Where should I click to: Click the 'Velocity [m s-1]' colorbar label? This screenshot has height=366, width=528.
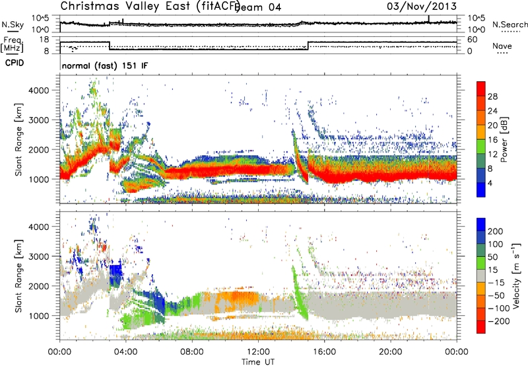pos(516,275)
